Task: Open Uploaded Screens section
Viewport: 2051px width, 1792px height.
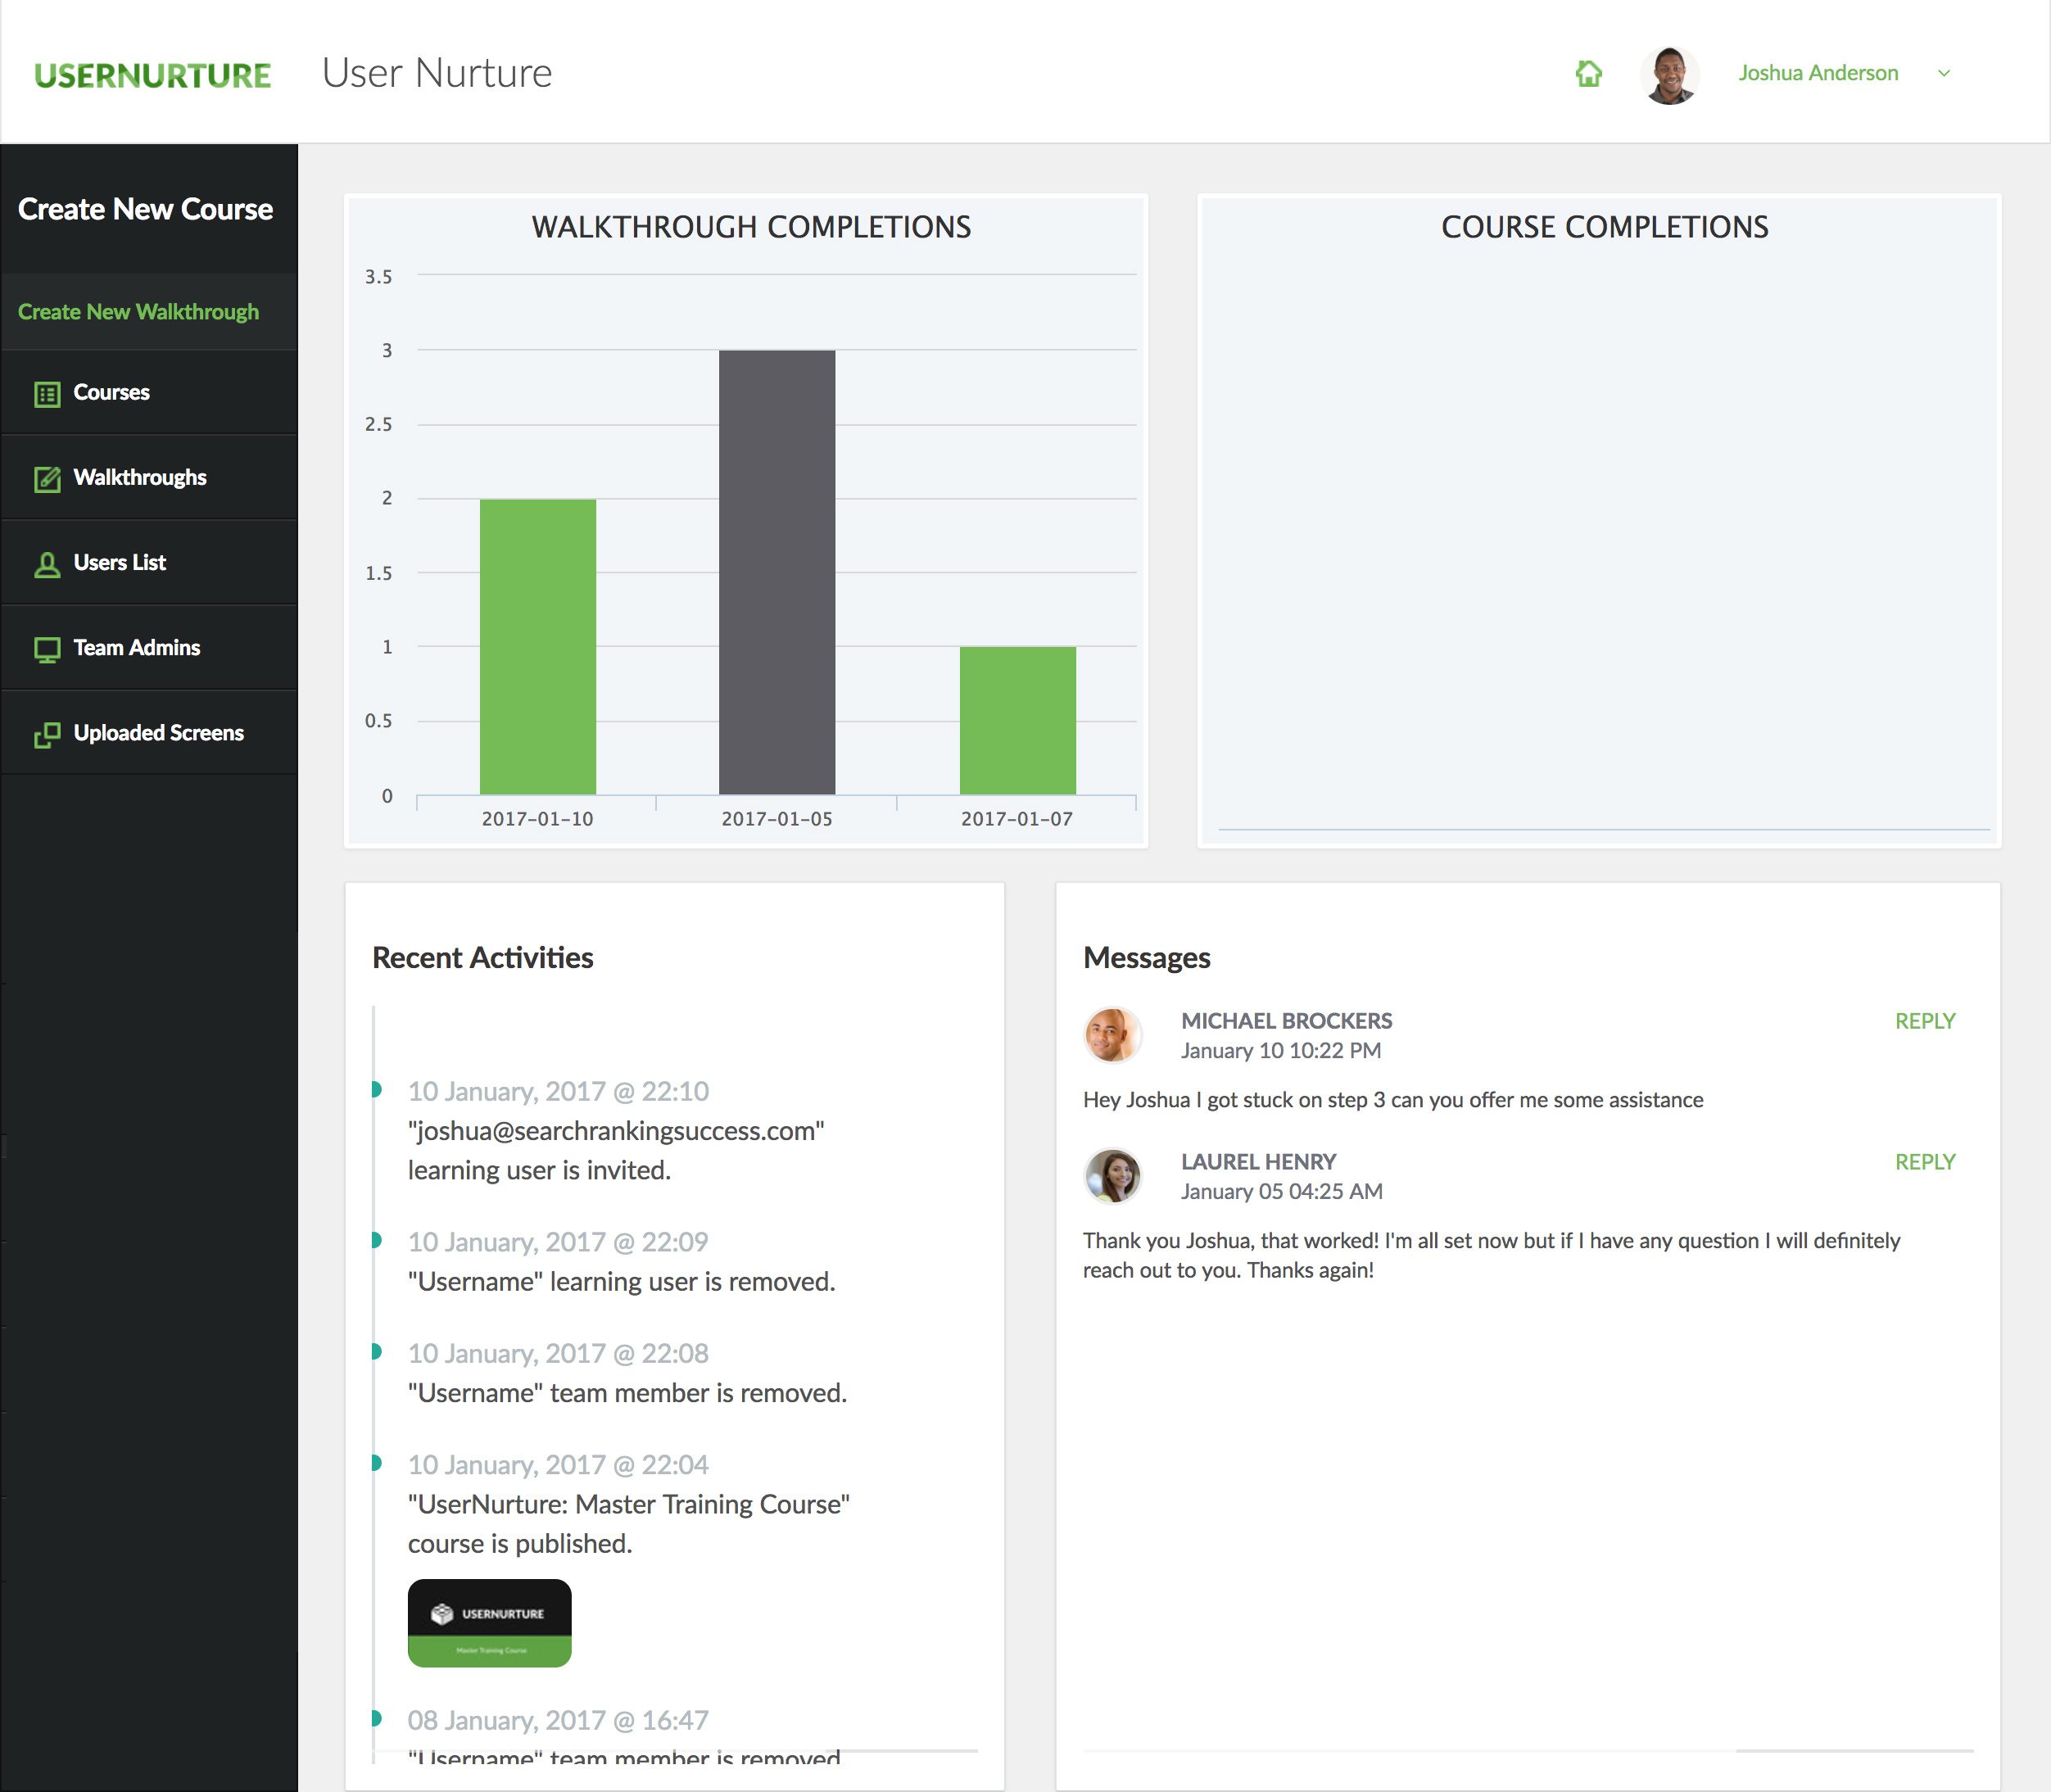Action: (x=158, y=732)
